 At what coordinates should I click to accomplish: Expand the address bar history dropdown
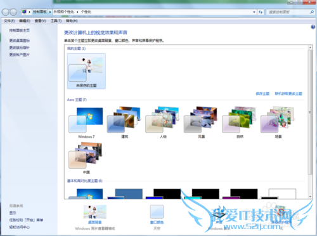point(254,12)
